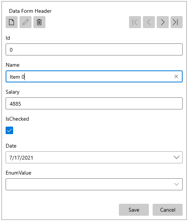Click into the Salary field showing 4885

click(x=94, y=103)
